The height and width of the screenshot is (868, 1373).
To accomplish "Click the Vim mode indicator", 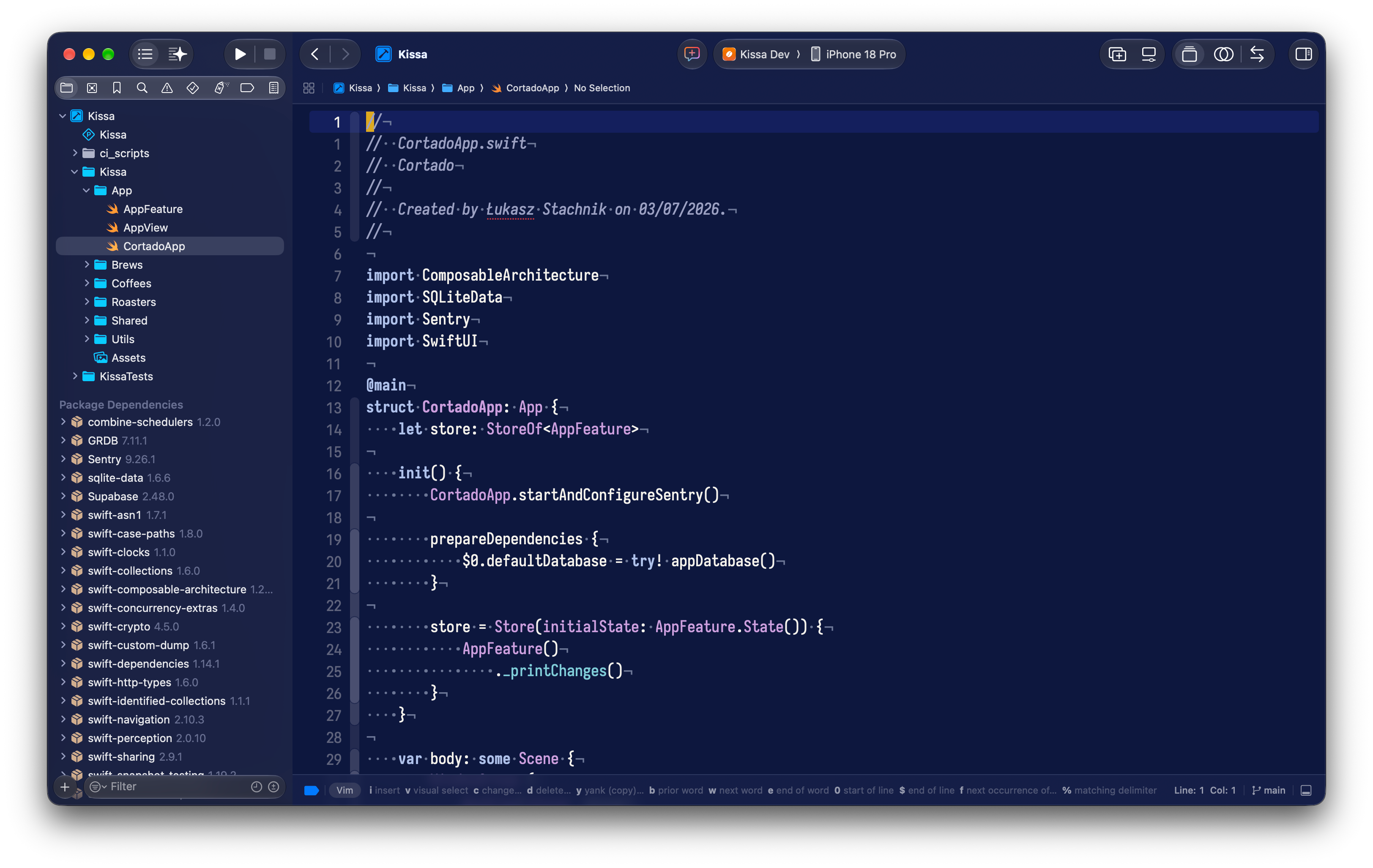I will (345, 791).
